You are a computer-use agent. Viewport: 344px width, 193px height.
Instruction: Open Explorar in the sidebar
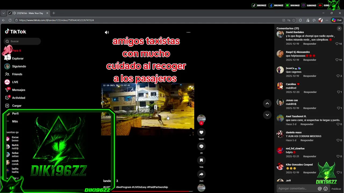tap(18, 58)
